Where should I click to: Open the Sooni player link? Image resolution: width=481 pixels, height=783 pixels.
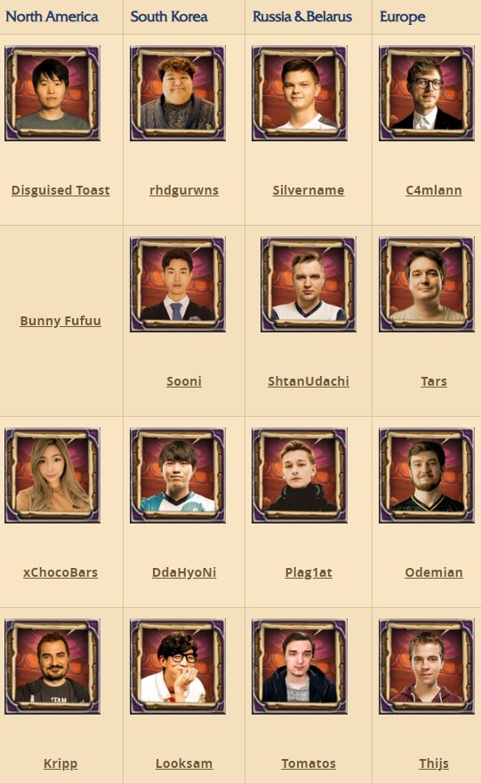tap(184, 381)
